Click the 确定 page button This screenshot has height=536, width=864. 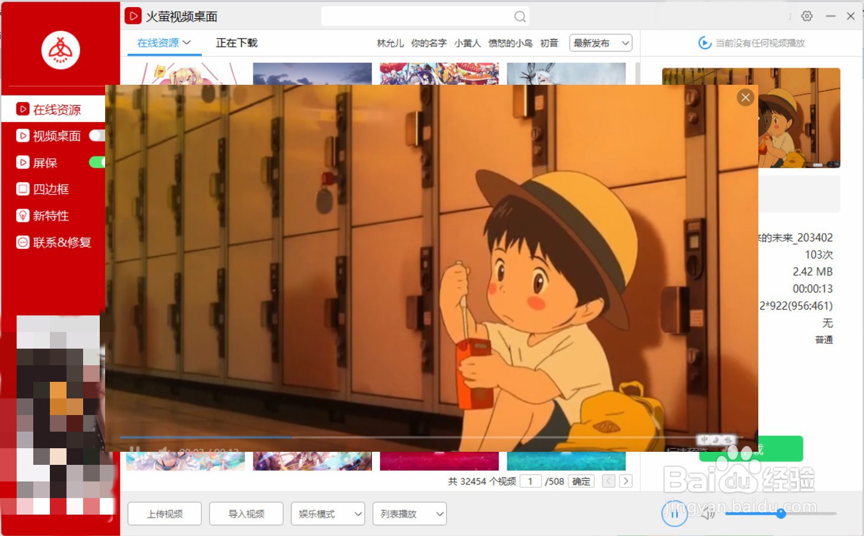(581, 481)
